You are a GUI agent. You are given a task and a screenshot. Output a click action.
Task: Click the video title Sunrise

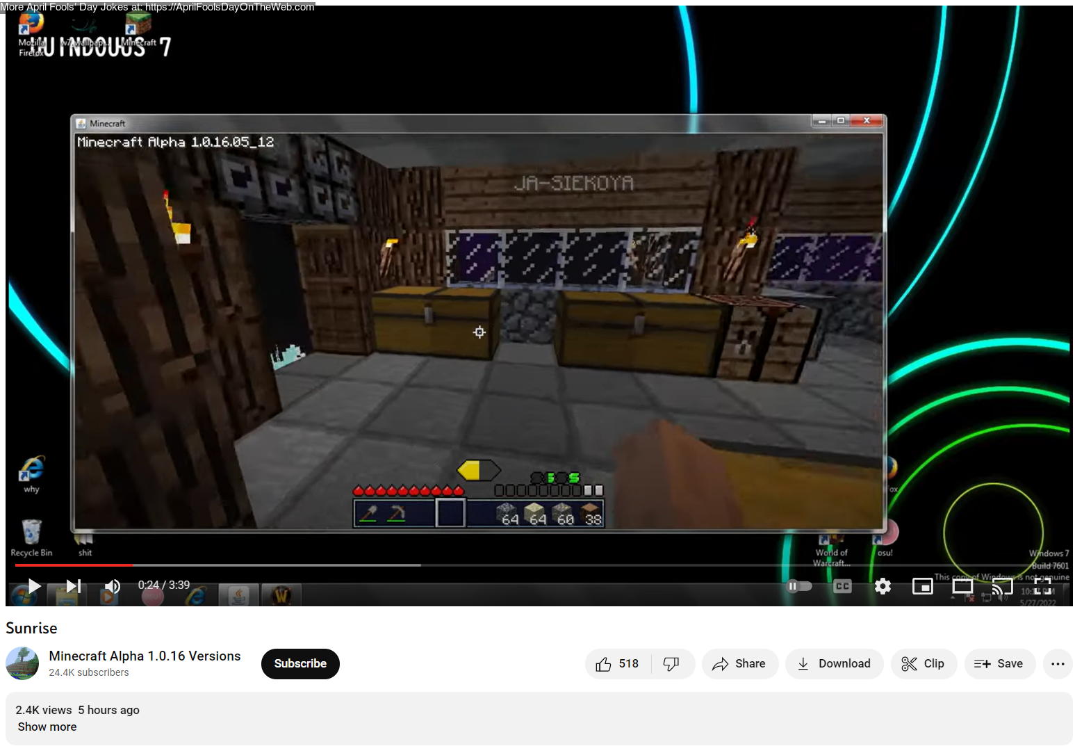(32, 628)
